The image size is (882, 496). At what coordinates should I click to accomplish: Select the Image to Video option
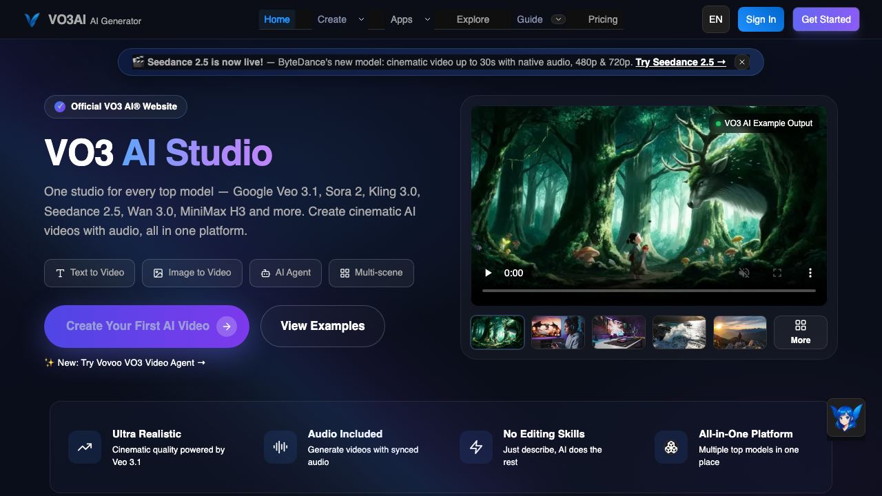point(192,273)
